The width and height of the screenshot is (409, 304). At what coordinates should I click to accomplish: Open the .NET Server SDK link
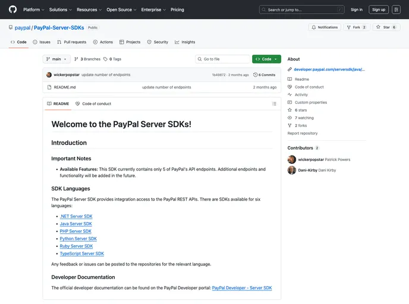tap(76, 216)
